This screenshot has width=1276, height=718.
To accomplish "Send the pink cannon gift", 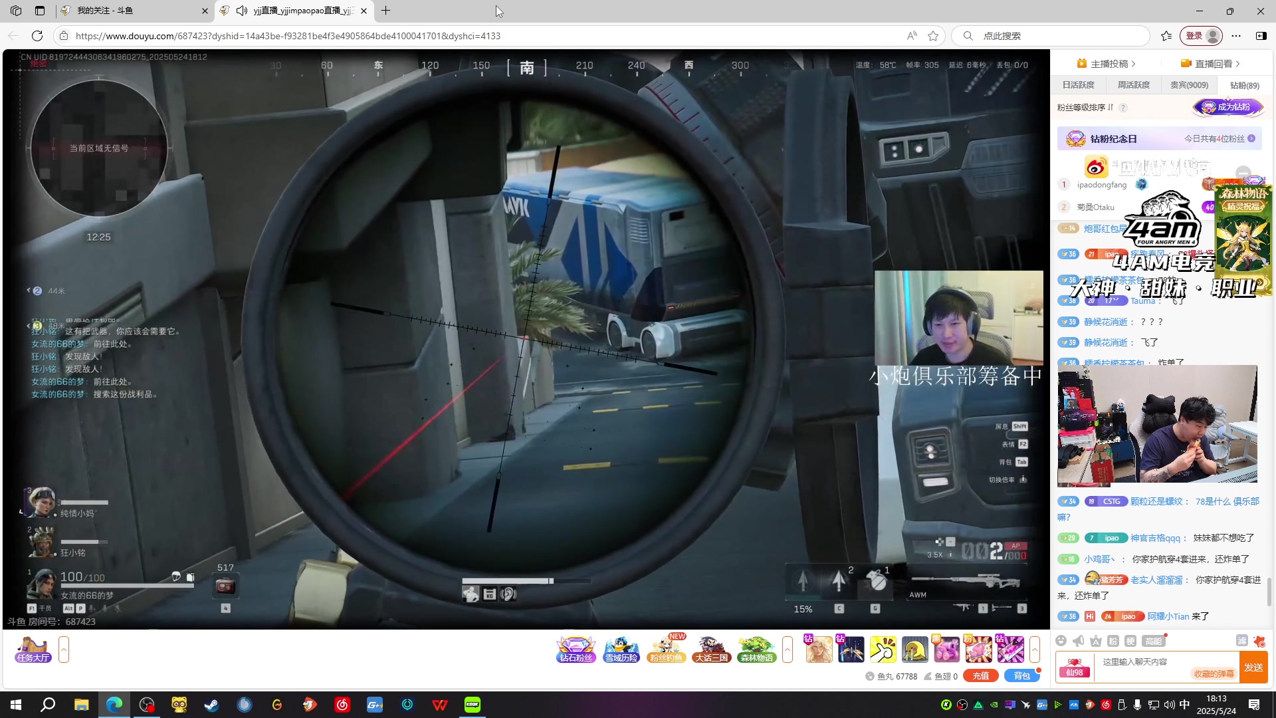I will 946,650.
